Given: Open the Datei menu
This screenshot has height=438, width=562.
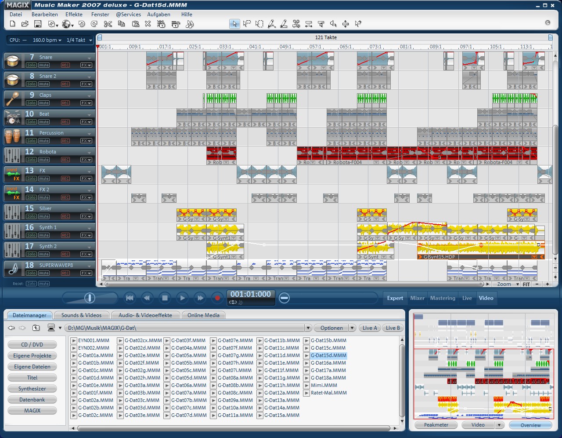Looking at the screenshot, I should (x=16, y=14).
